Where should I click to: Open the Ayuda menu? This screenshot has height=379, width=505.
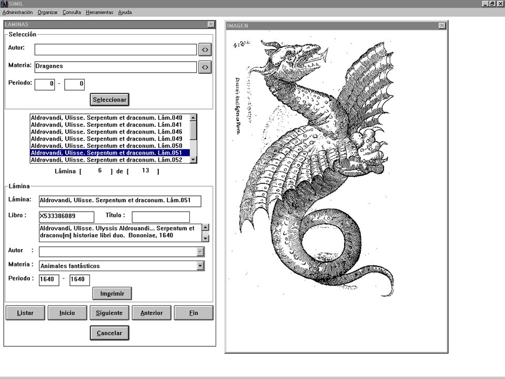(125, 12)
